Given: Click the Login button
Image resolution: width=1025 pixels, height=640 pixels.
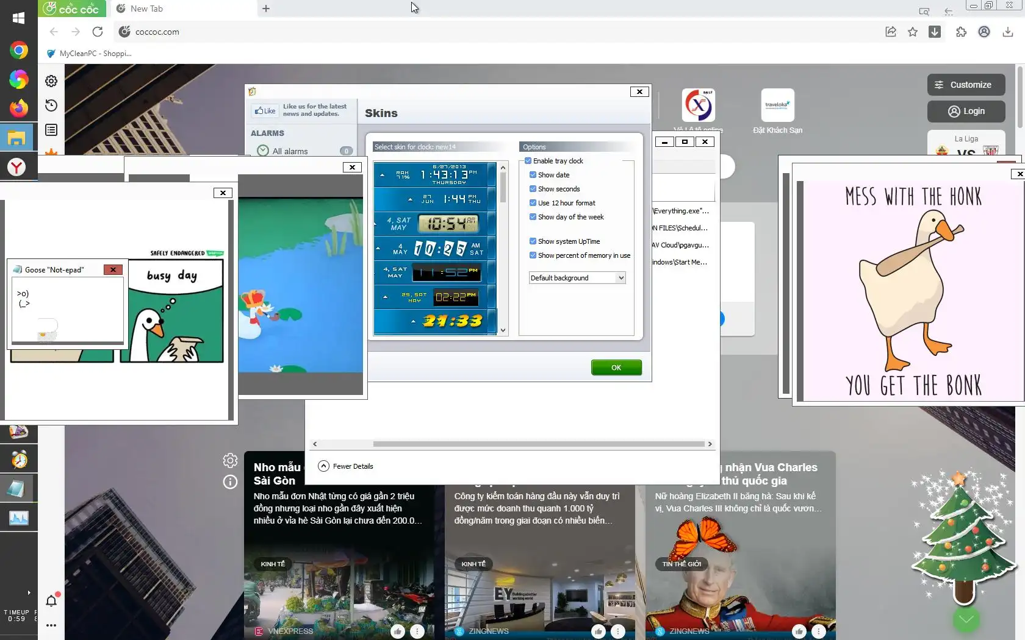Looking at the screenshot, I should [966, 111].
